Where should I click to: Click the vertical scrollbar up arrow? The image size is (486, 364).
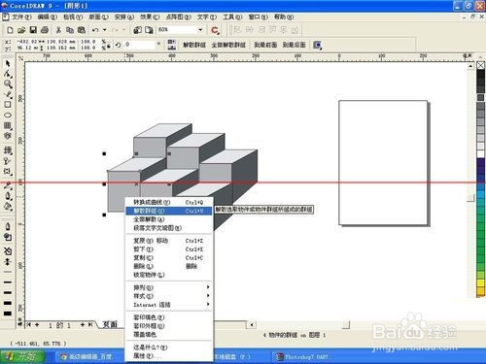[x=470, y=66]
